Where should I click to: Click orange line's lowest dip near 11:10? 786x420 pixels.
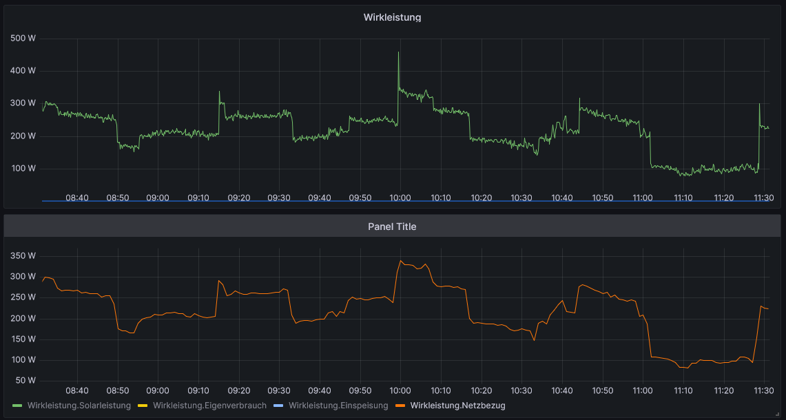[x=686, y=368]
